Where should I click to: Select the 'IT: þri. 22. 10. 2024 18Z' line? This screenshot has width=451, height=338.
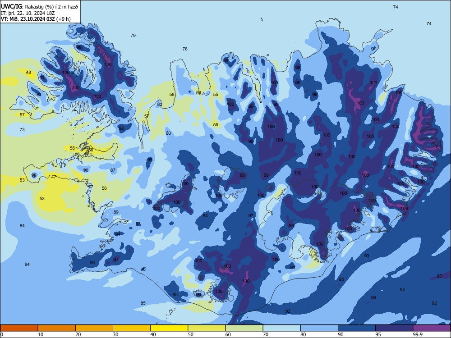(28, 13)
